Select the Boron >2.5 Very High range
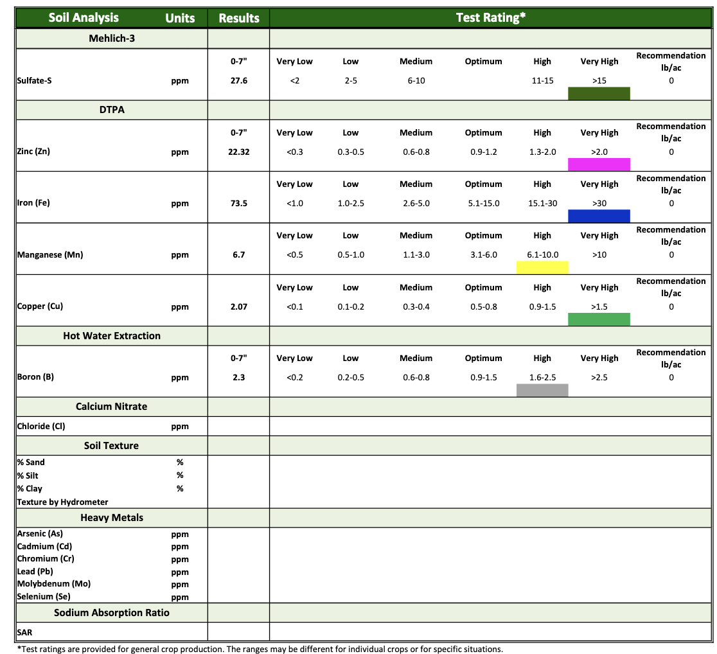 pyautogui.click(x=599, y=378)
